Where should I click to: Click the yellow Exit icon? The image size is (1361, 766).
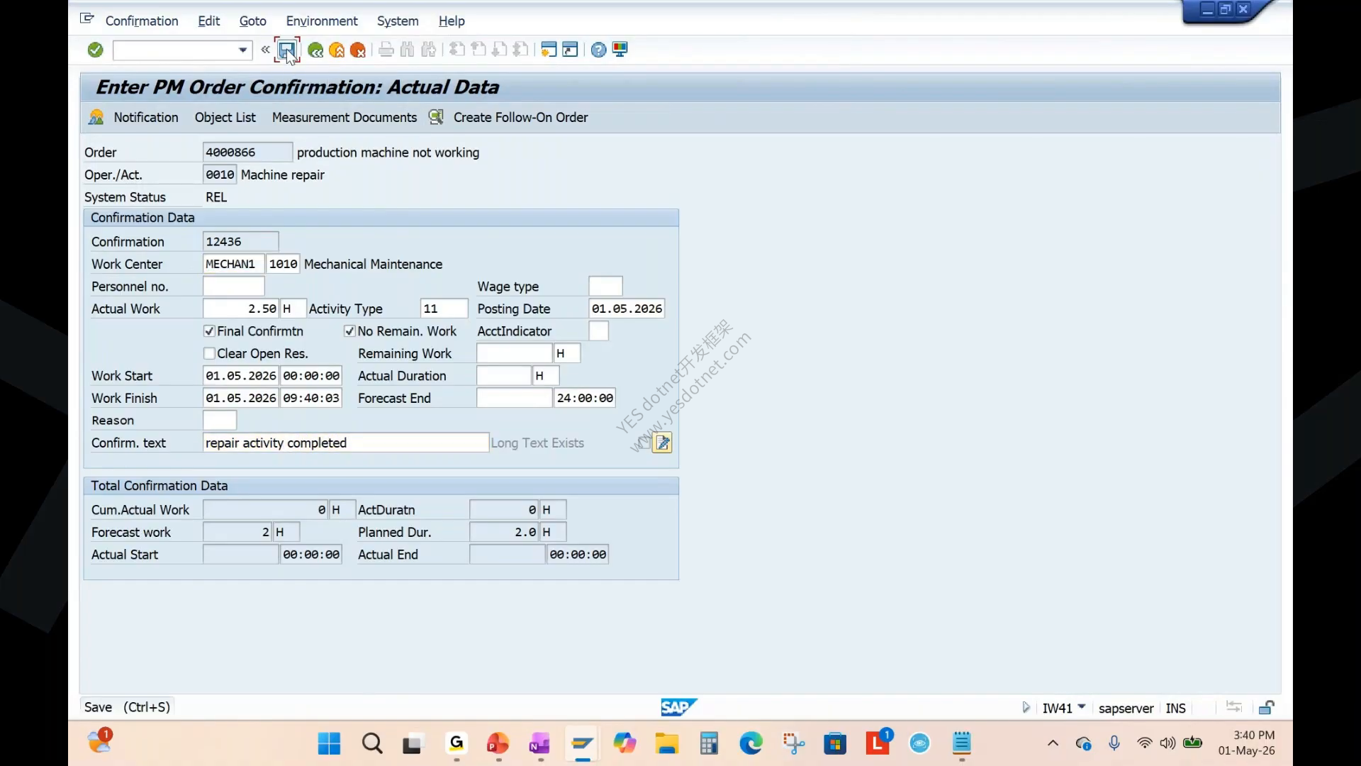337,50
